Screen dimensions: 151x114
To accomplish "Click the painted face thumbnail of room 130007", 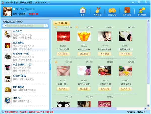I will pyautogui.click(x=125, y=71).
